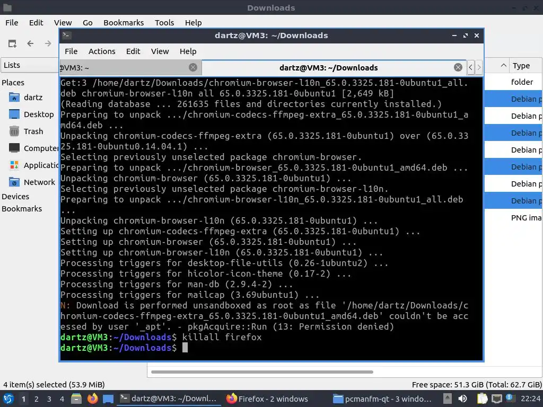Open the file manager's Tools menu
The image size is (543, 407).
click(164, 22)
